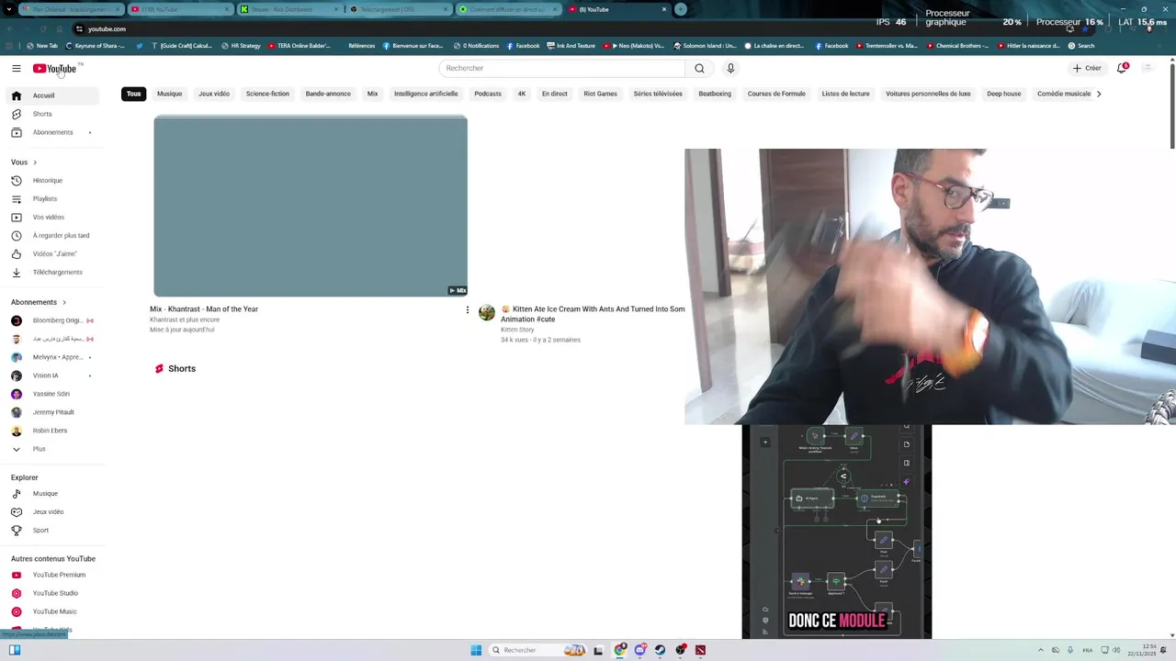
Task: Open Steam from the taskbar
Action: pyautogui.click(x=661, y=650)
